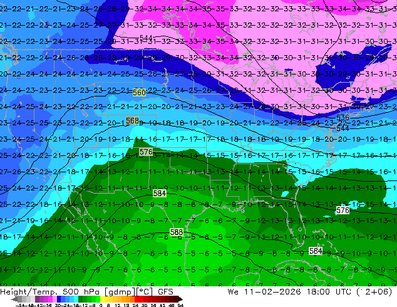The height and width of the screenshot is (307, 397).
Task: Click the 544 contour label at the top
Action: click(146, 38)
